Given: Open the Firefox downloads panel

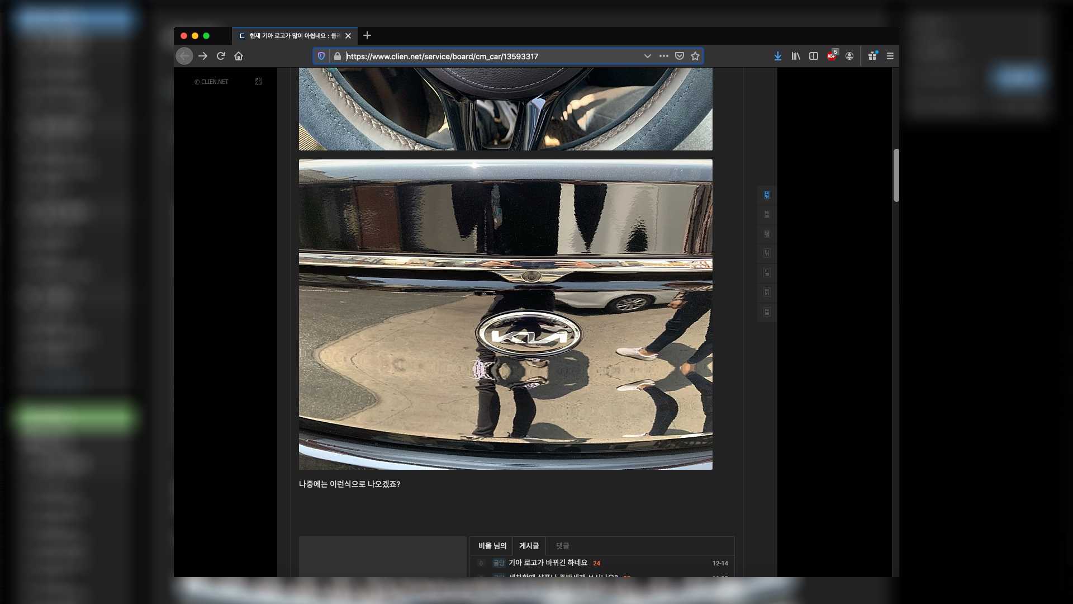Looking at the screenshot, I should pyautogui.click(x=777, y=56).
